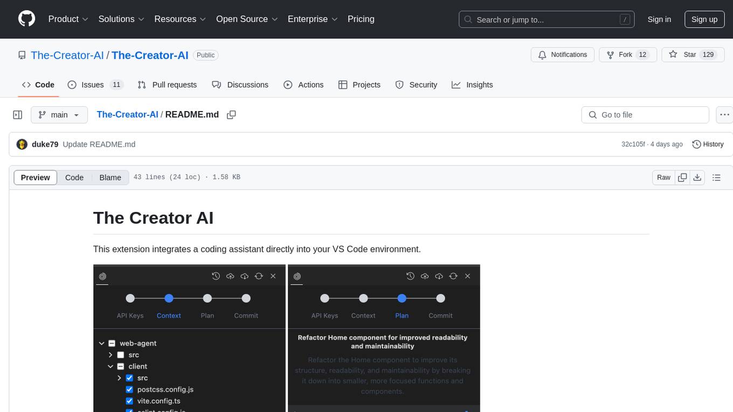Open the Projects tab
The image size is (733, 412).
[x=359, y=85]
